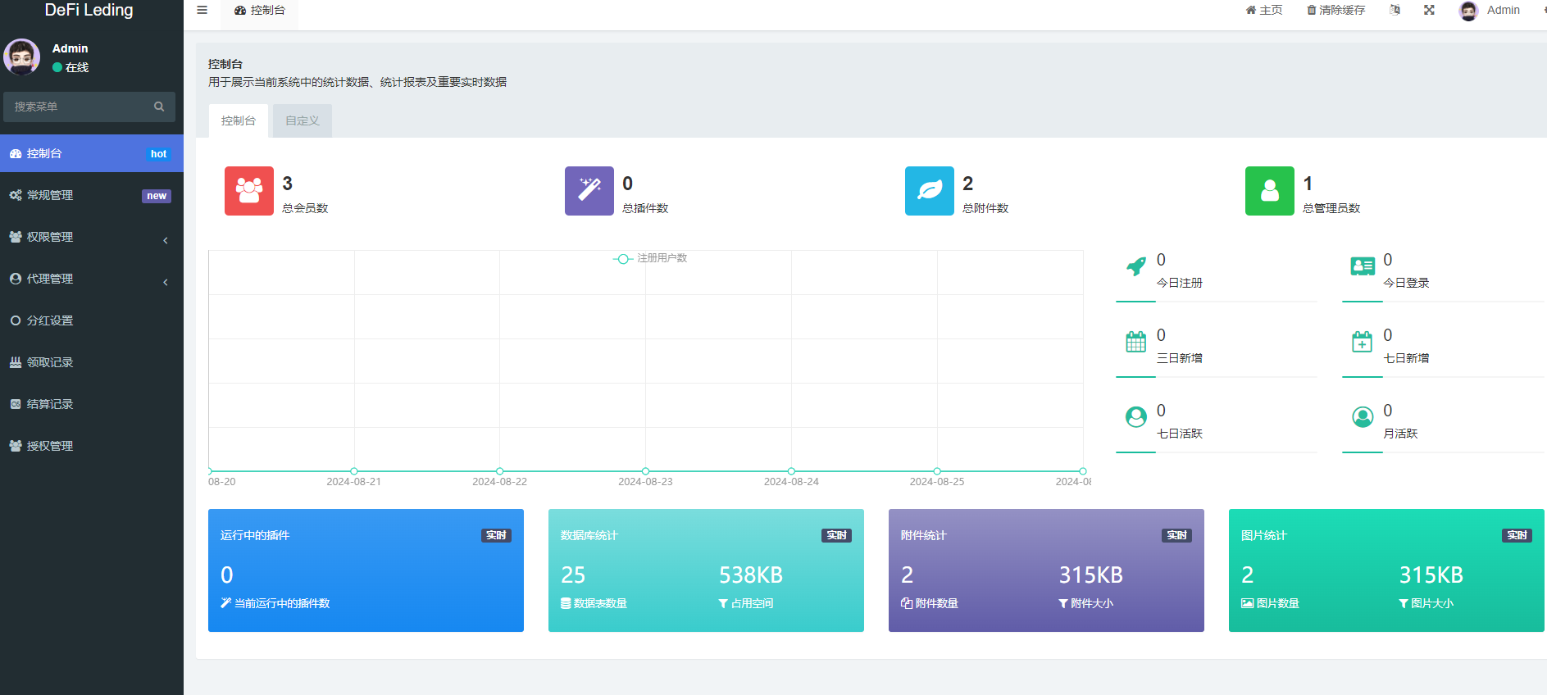Click the 搜索菜单 search input field

[78, 107]
